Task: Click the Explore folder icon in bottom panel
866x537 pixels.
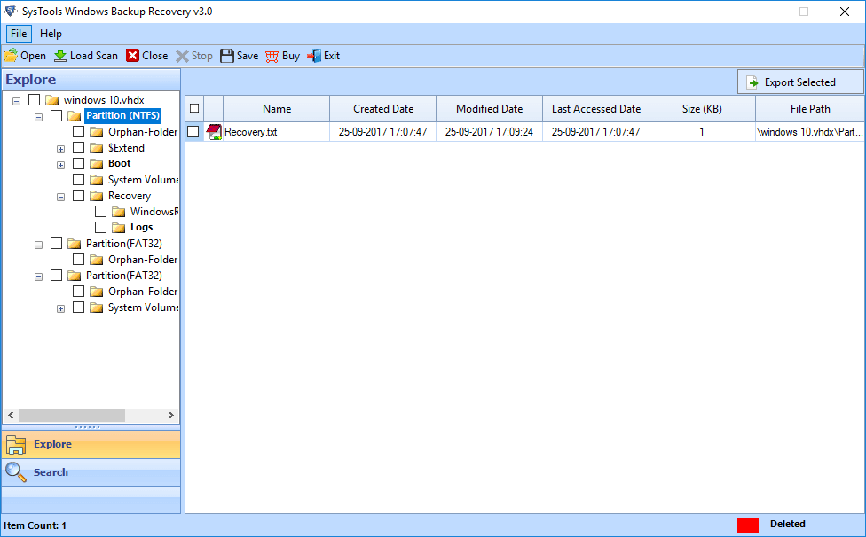Action: pos(15,444)
